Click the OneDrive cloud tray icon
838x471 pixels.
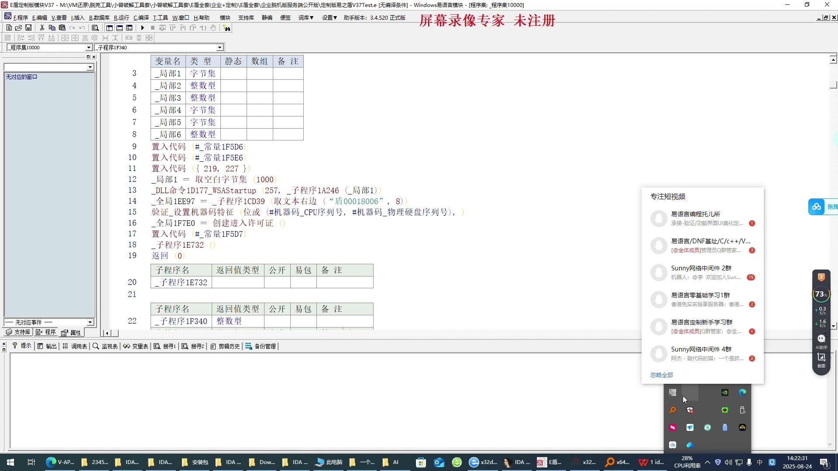click(x=690, y=445)
